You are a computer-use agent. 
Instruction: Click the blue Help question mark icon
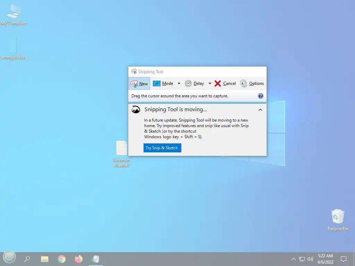point(261,96)
